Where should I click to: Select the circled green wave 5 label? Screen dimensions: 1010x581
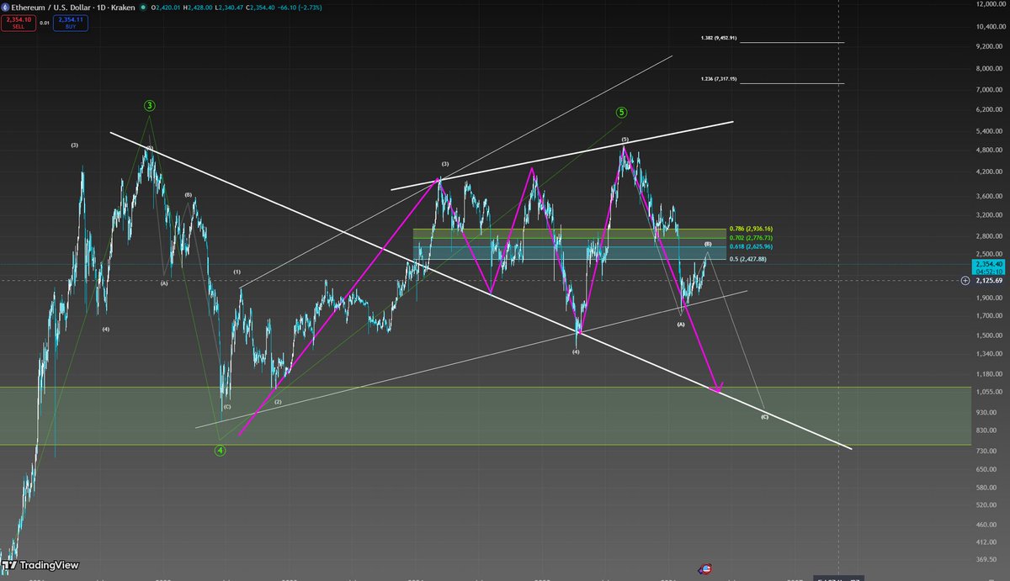click(621, 112)
